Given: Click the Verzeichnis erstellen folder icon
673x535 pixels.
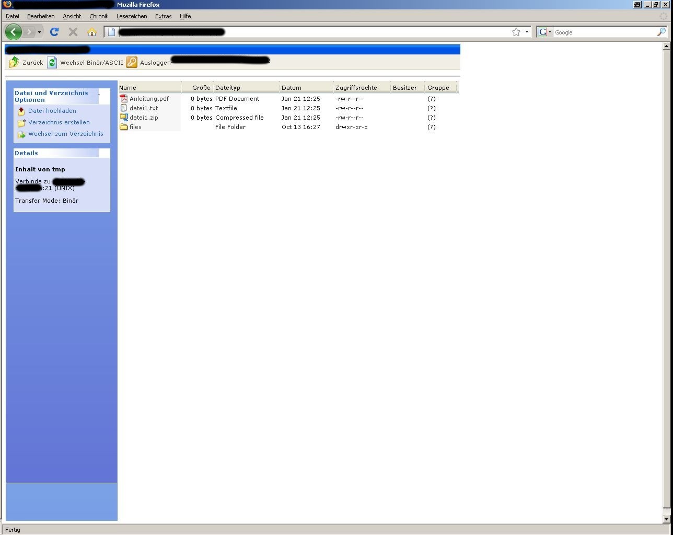Looking at the screenshot, I should [x=21, y=123].
